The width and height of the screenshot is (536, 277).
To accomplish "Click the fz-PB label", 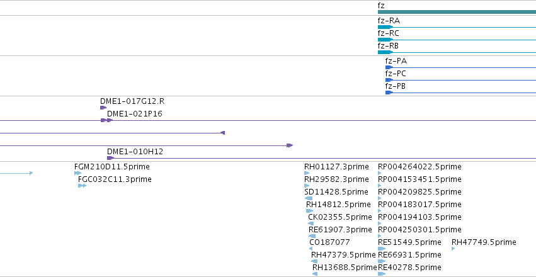I will pos(395,86).
